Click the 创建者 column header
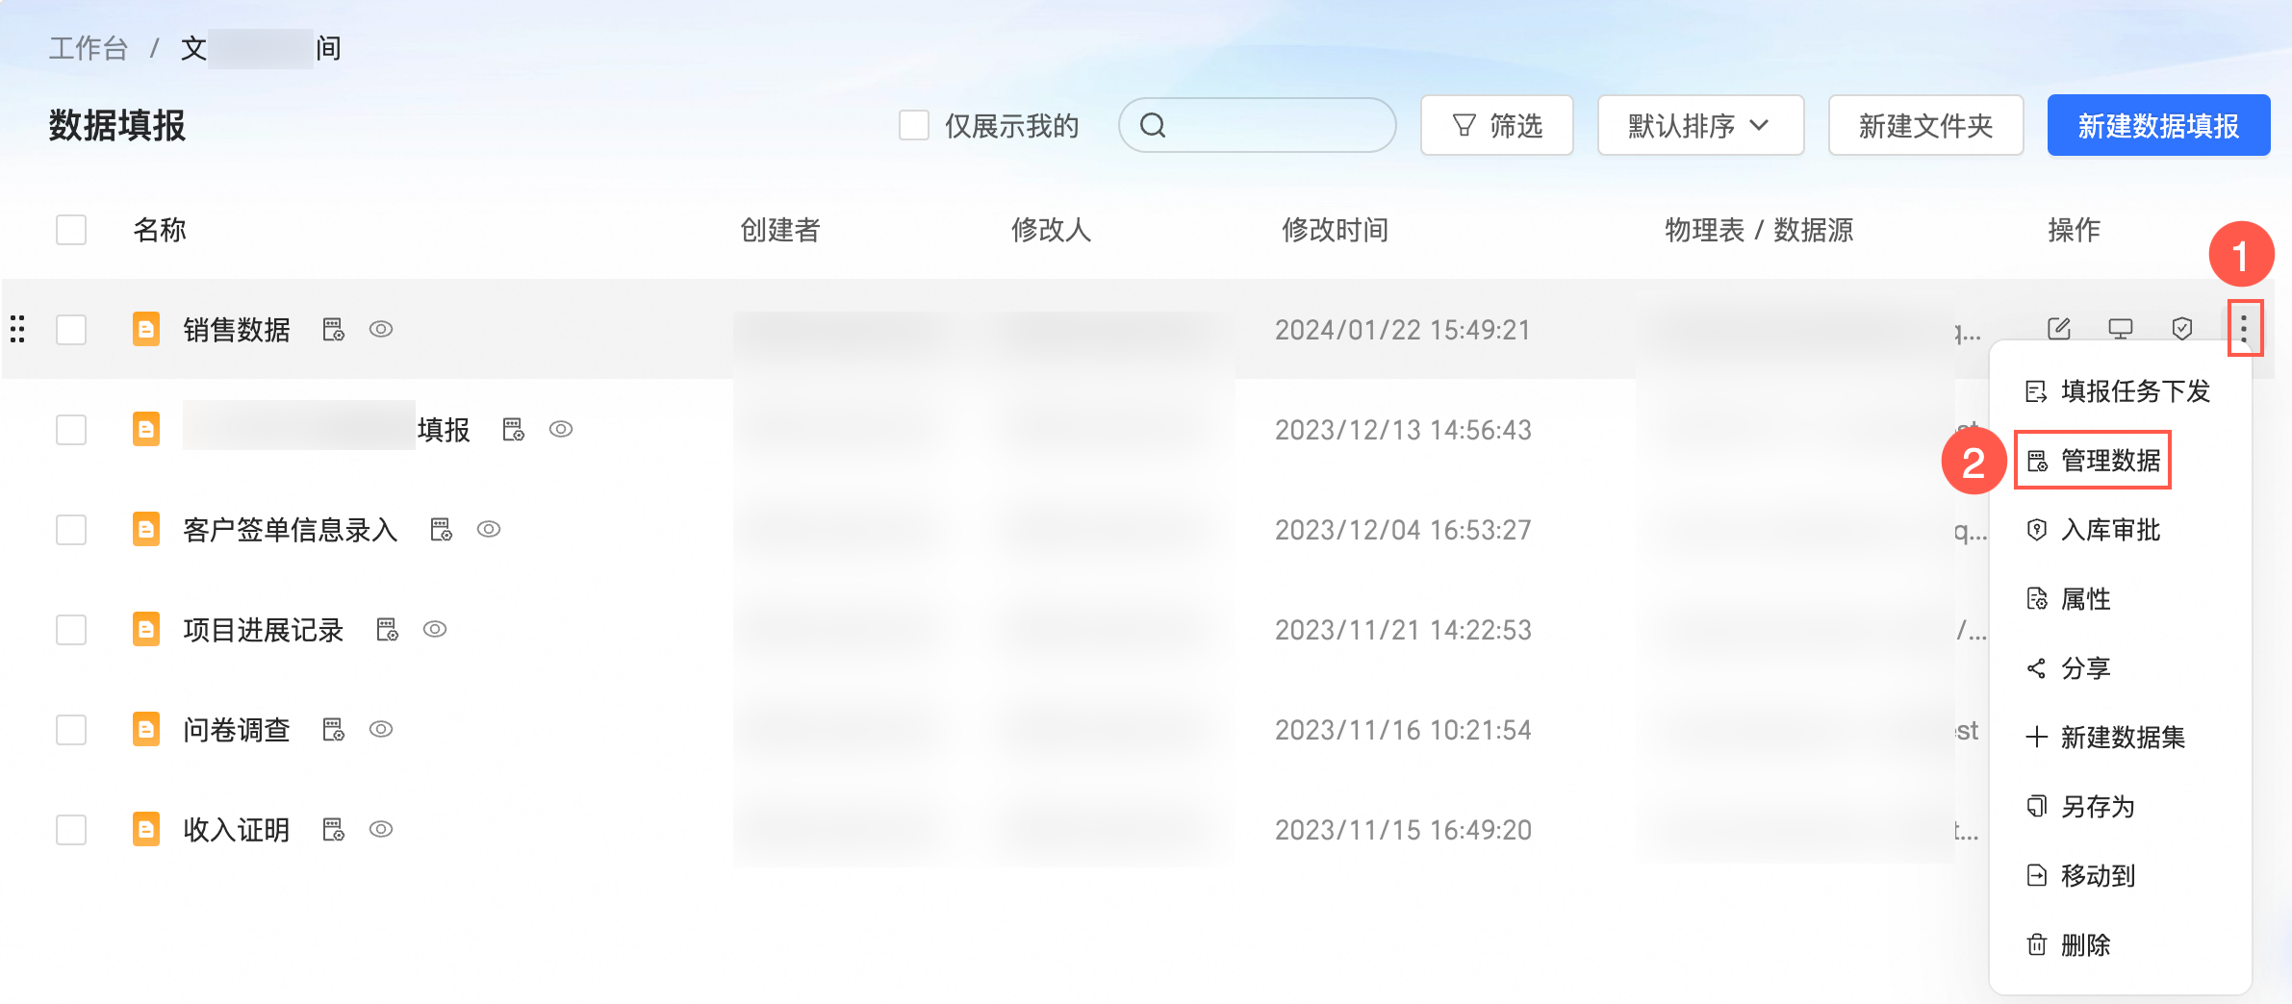Screen dimensions: 2292x1004 point(780,230)
